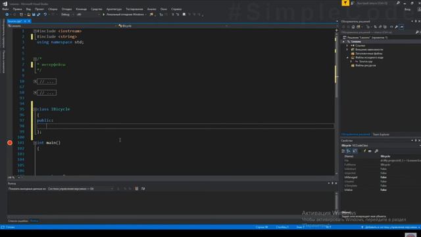
Task: Pin the Source.cpp editor tab
Action: (x=25, y=21)
